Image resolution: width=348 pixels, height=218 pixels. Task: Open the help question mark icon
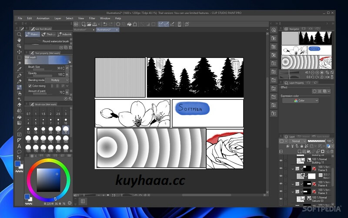187,24
